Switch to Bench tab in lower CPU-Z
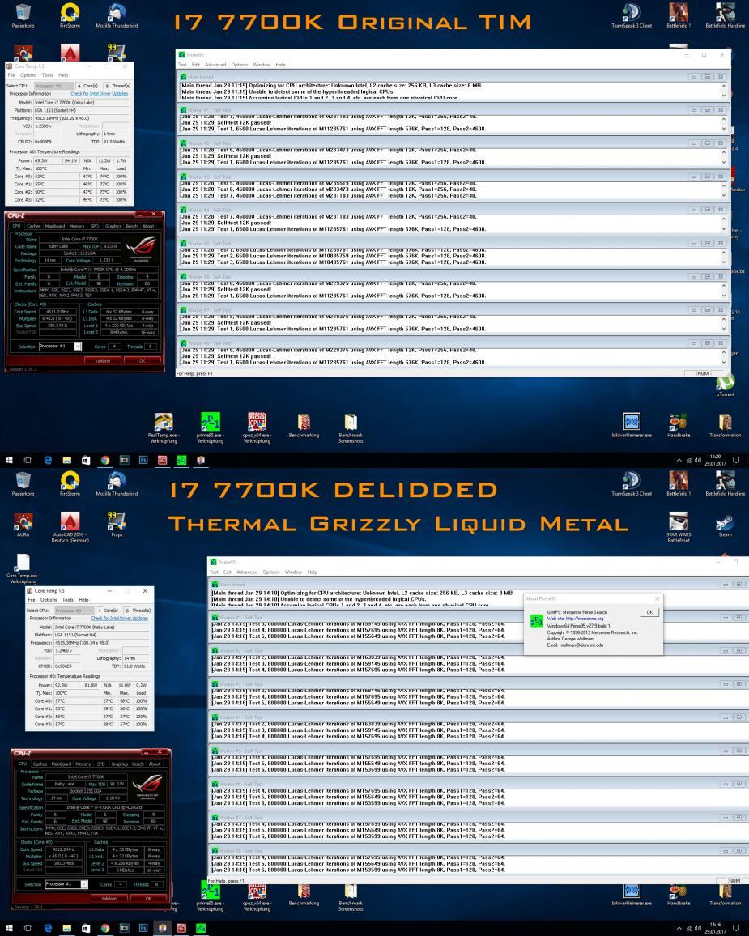 138,764
